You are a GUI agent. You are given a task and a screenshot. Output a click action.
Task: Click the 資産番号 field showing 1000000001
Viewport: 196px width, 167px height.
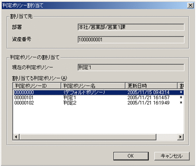(x=131, y=40)
